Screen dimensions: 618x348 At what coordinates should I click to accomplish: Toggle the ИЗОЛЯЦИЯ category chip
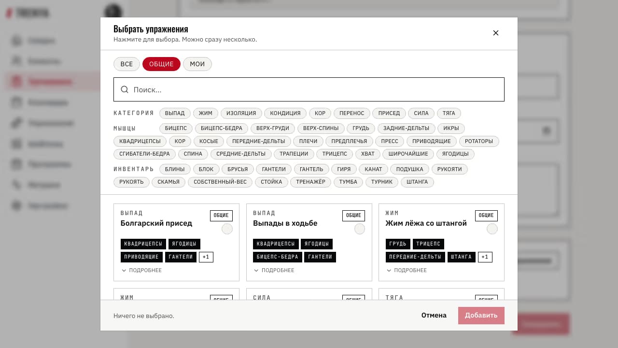pos(241,113)
